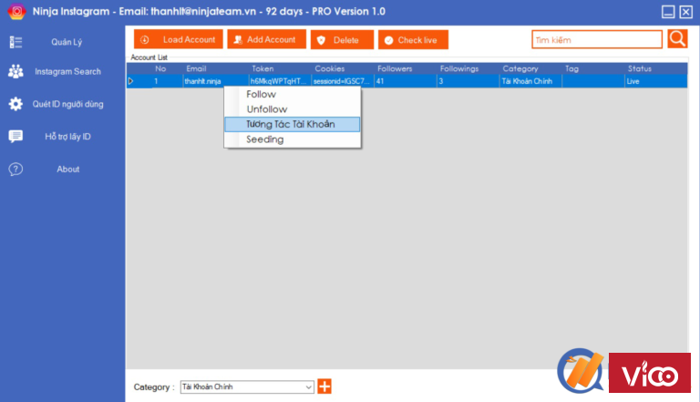Click the Load Account button
Screen dimensions: 700x402
point(178,39)
